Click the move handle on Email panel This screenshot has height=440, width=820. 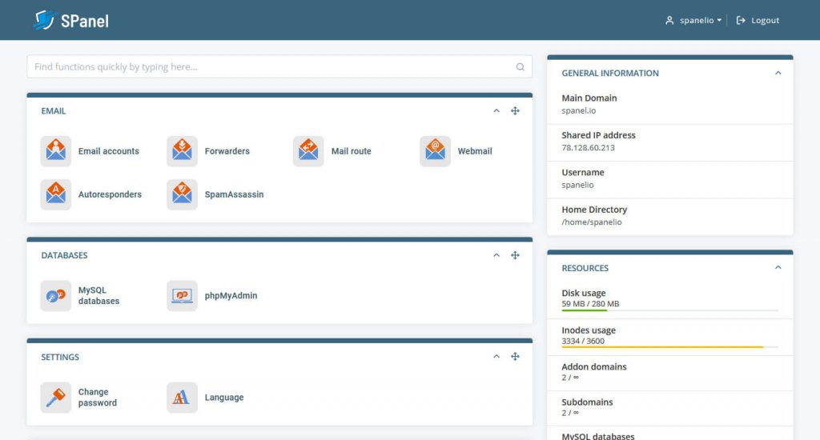[515, 111]
